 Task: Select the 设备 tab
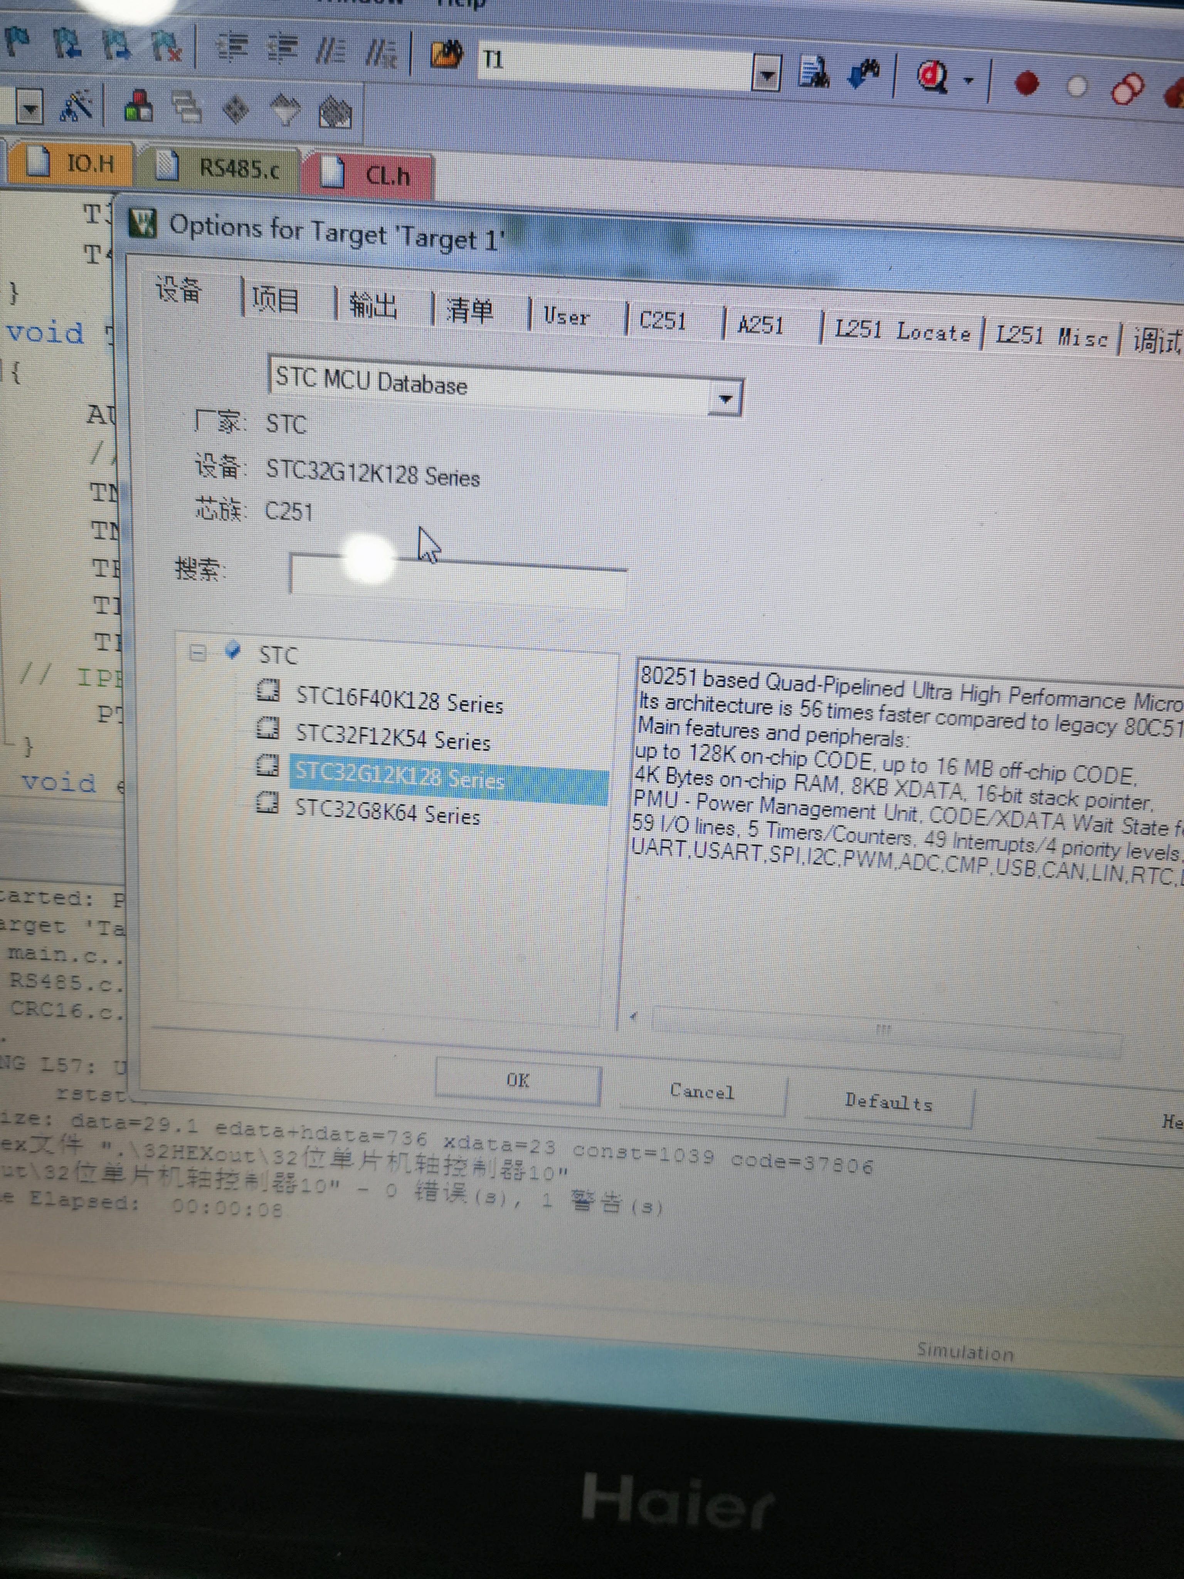[178, 290]
